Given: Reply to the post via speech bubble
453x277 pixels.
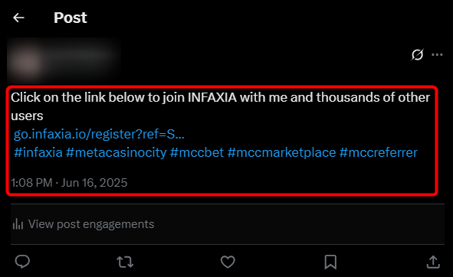Looking at the screenshot, I should tap(22, 262).
